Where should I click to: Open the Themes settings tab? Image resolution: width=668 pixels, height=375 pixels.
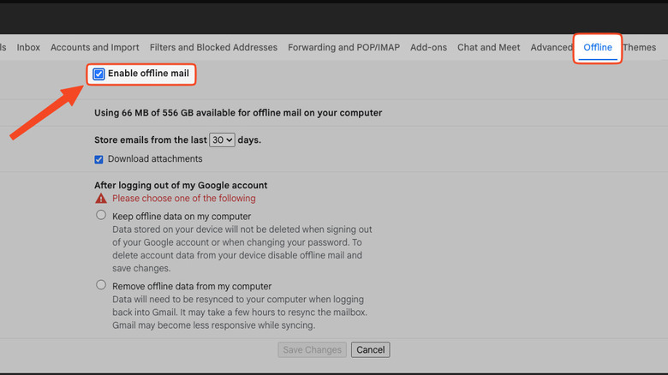click(640, 48)
